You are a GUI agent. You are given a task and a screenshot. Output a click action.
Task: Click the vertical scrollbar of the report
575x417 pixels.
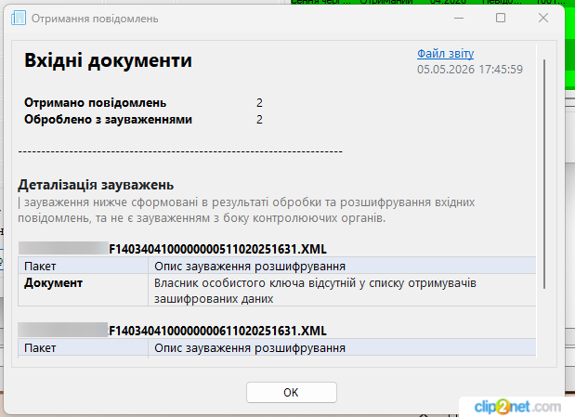coord(544,174)
